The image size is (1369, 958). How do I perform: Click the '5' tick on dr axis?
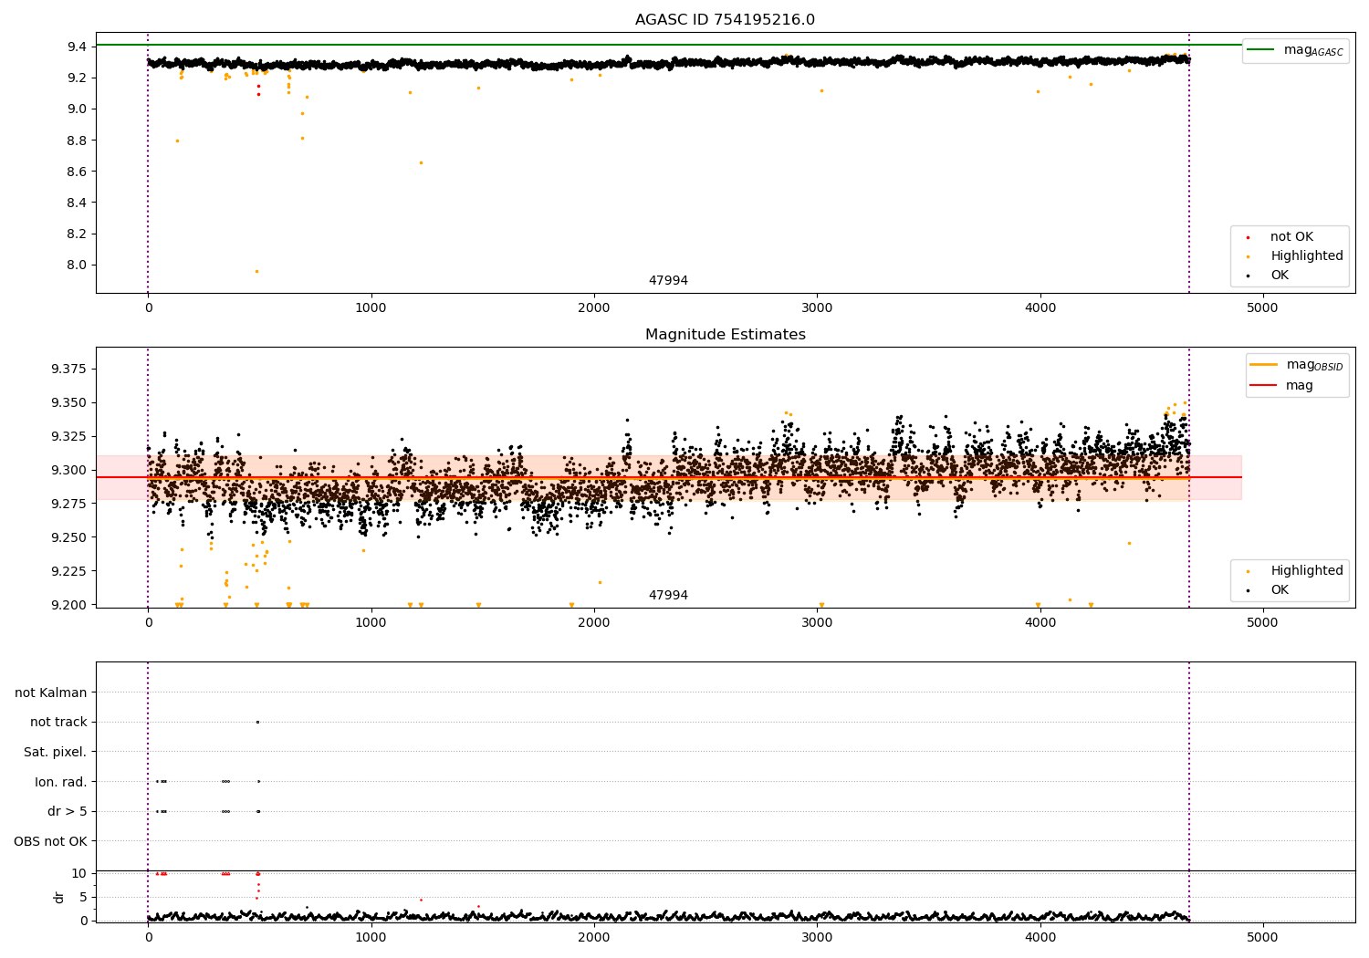[x=83, y=898]
